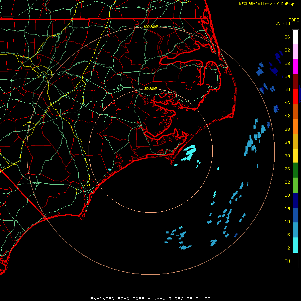Pick the navy blue legend swatch
The width and height of the screenshot is (301, 301).
pos(295,200)
